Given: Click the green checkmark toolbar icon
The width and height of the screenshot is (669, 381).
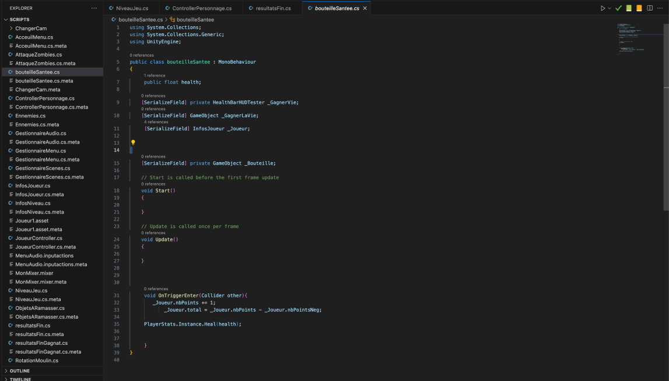Looking at the screenshot, I should [x=618, y=8].
